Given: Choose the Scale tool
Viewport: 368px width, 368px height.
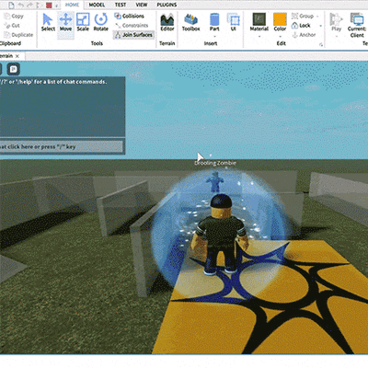Looking at the screenshot, I should pos(83,22).
